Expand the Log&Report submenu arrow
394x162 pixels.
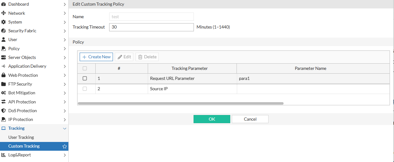coord(65,155)
